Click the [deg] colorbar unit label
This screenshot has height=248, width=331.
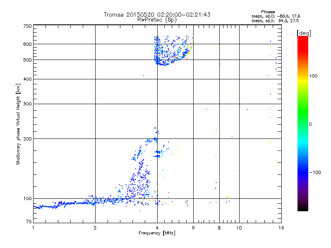[303, 32]
